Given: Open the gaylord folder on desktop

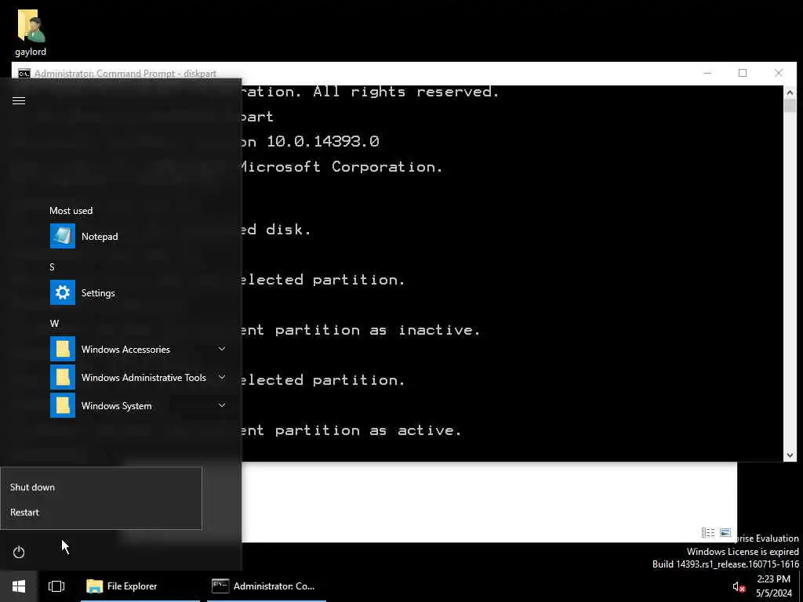Looking at the screenshot, I should [x=31, y=33].
